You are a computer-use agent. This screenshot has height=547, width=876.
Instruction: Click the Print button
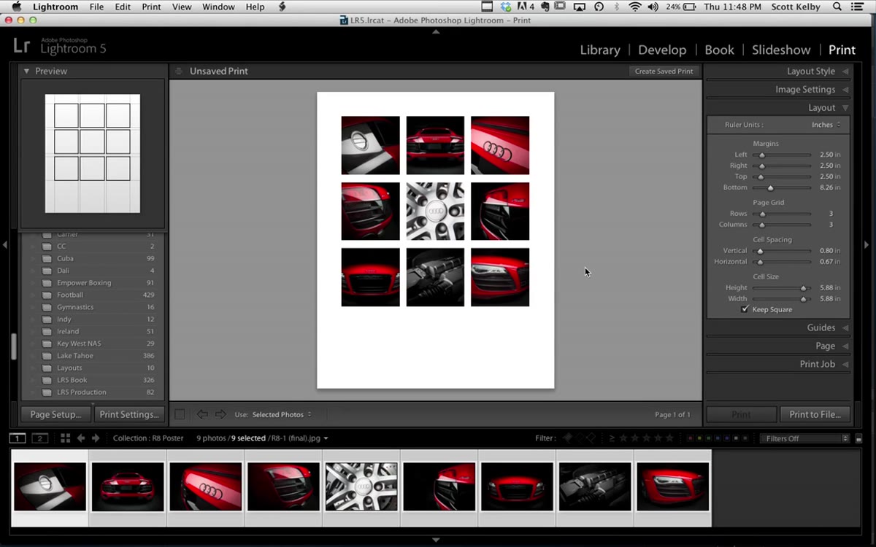coord(741,414)
